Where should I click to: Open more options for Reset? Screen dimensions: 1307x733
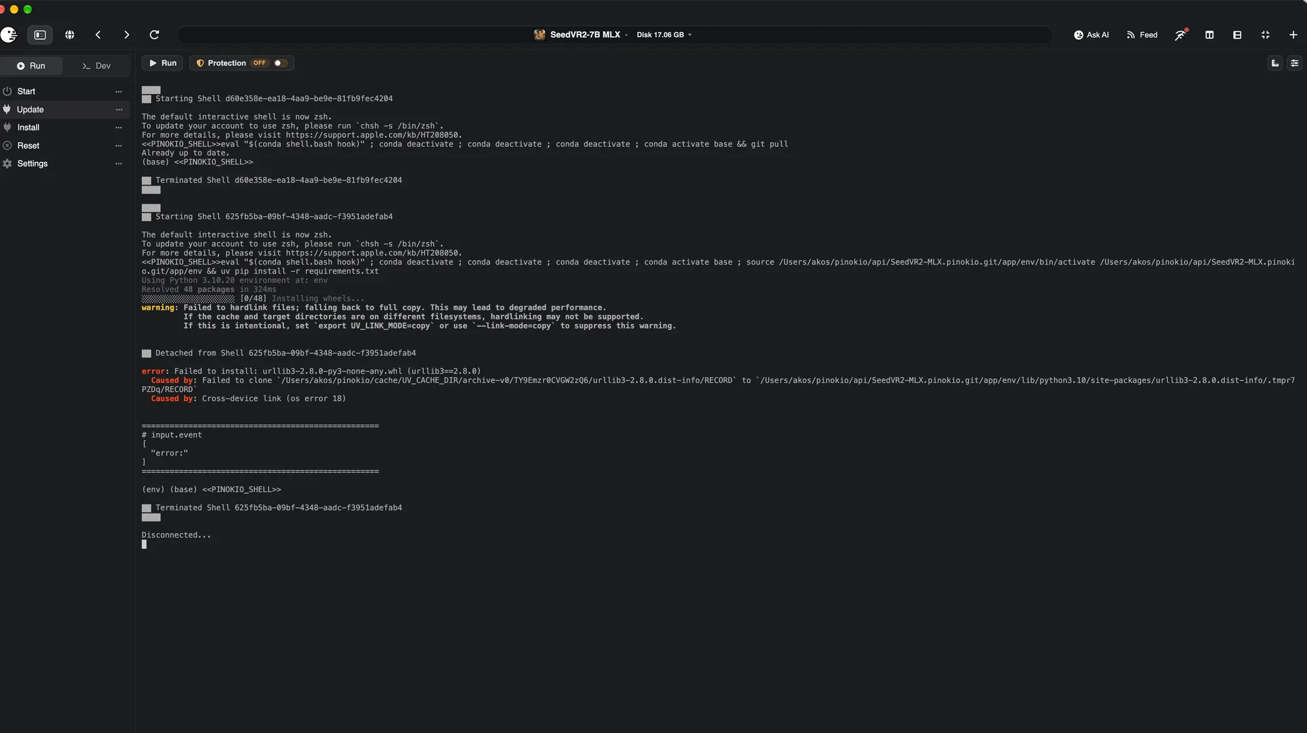tap(118, 146)
